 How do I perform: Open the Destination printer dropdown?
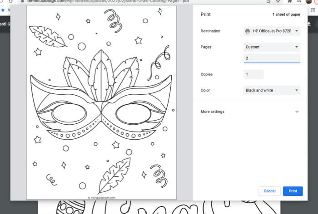coord(272,31)
